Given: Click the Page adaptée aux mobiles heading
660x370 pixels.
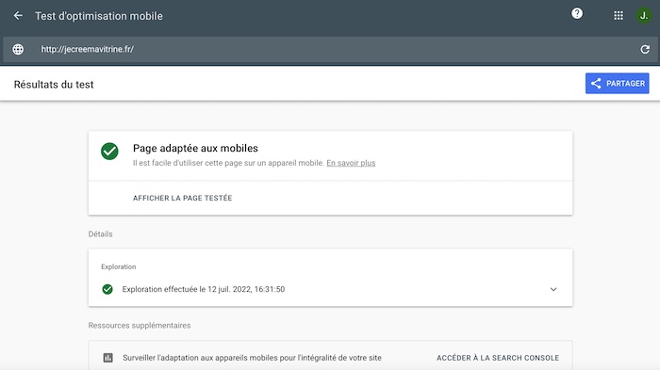Looking at the screenshot, I should [195, 148].
